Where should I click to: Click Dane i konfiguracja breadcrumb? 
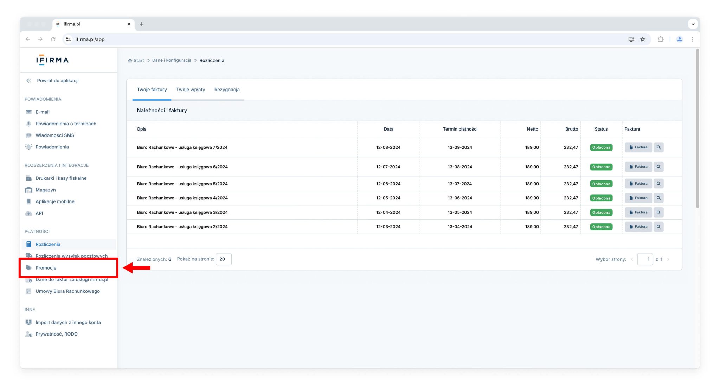click(172, 60)
